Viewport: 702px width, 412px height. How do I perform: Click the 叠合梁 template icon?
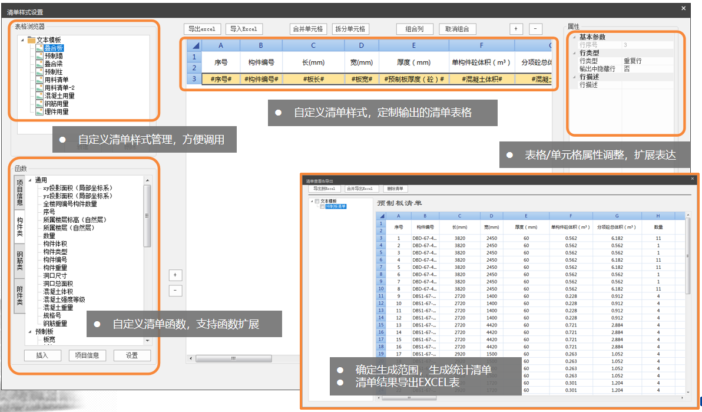pyautogui.click(x=39, y=64)
